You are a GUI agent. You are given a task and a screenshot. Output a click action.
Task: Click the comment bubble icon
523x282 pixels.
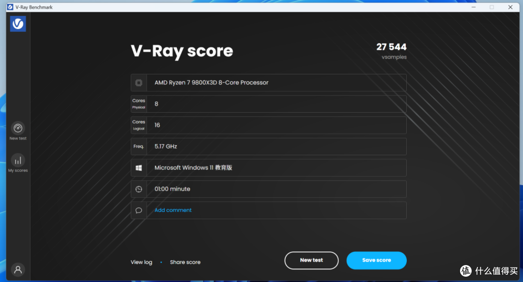coord(139,210)
